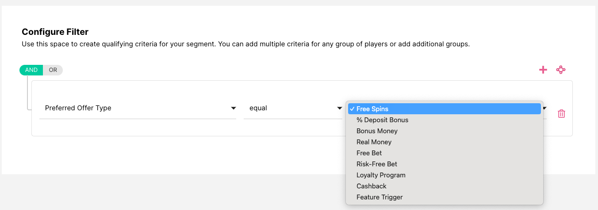This screenshot has width=598, height=210.
Task: Select Free Spins from the list
Action: coord(372,109)
